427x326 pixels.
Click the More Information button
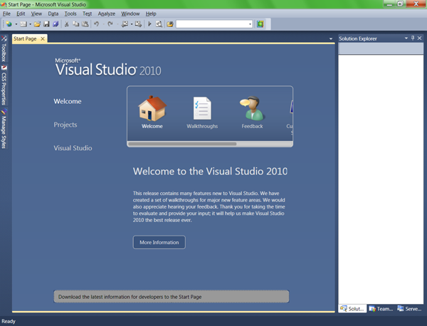tap(159, 243)
